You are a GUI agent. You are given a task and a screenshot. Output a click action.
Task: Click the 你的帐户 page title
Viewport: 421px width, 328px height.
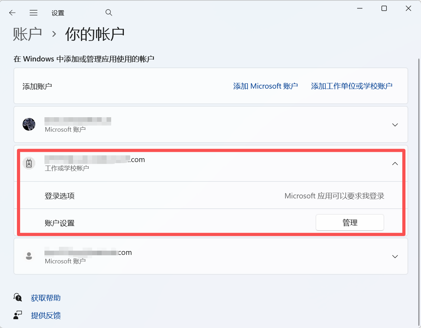[x=95, y=34]
